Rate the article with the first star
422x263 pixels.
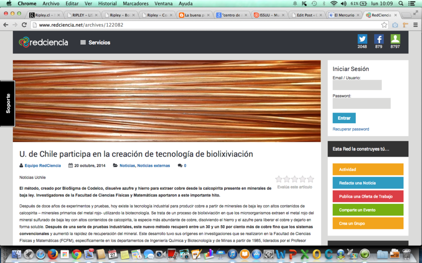(x=279, y=179)
